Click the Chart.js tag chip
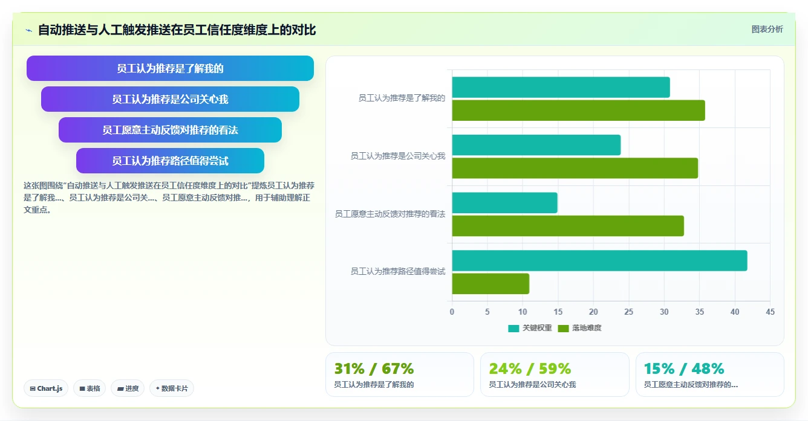Image resolution: width=808 pixels, height=421 pixels. [x=46, y=388]
